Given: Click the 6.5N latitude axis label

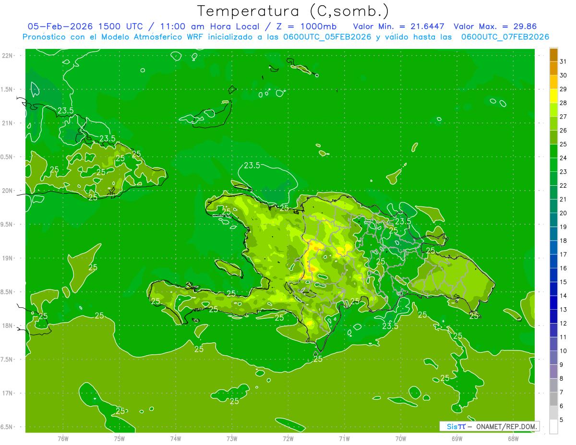Looking at the screenshot, I should point(7,427).
